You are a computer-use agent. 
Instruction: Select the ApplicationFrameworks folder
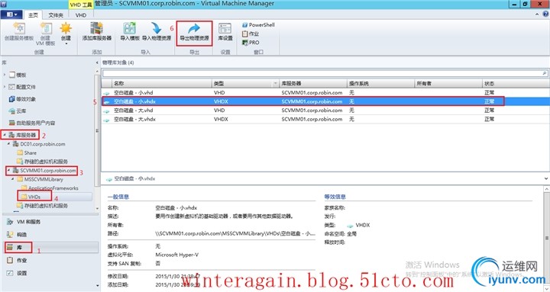coord(50,188)
